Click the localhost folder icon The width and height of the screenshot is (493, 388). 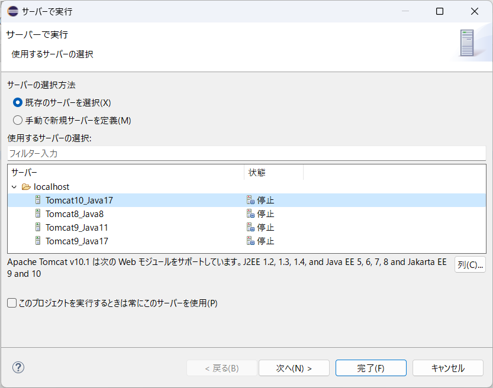click(26, 187)
